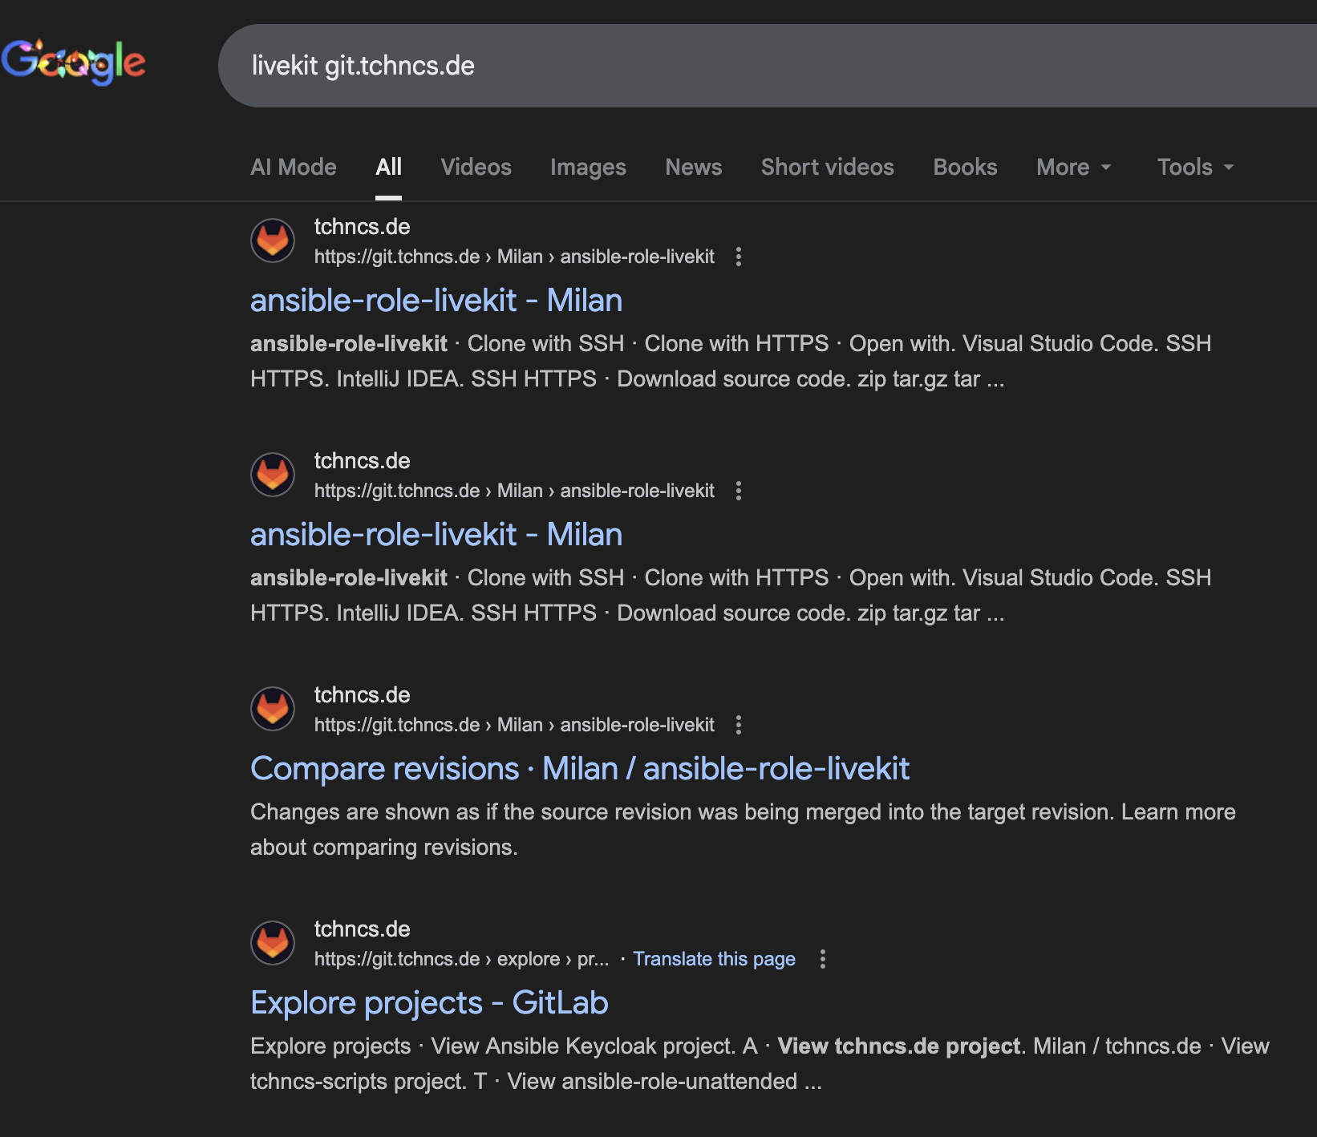The image size is (1317, 1137).
Task: Open the 'Compare revisions · Milan / ansible-role-livekit' link
Action: pos(580,769)
